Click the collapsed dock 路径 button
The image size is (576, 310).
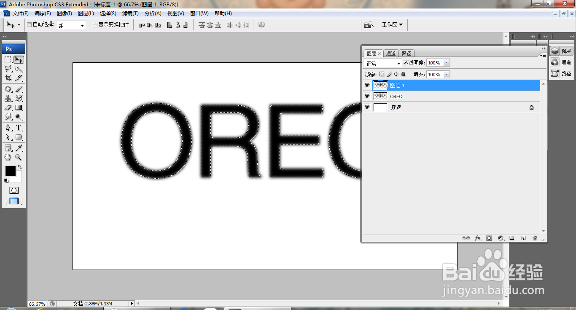562,74
